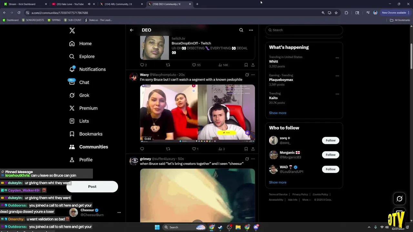Show more in Who to follow
The image size is (413, 232).
coord(277,182)
